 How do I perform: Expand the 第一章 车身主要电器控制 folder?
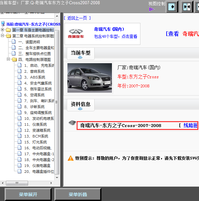[x=2, y=29]
